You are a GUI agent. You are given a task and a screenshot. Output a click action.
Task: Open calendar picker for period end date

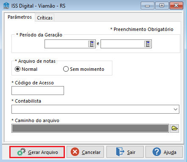tap(148, 44)
